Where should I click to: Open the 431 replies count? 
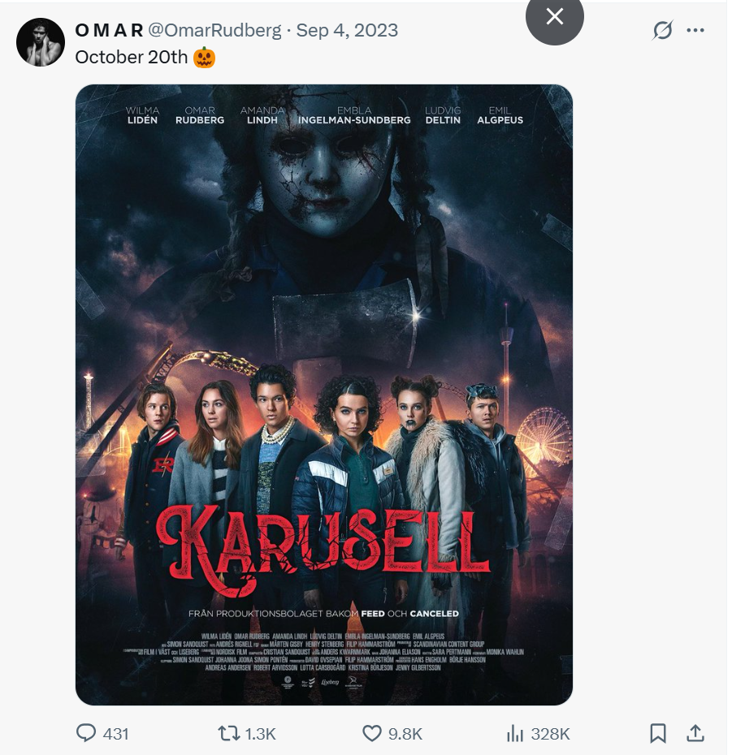pos(115,734)
